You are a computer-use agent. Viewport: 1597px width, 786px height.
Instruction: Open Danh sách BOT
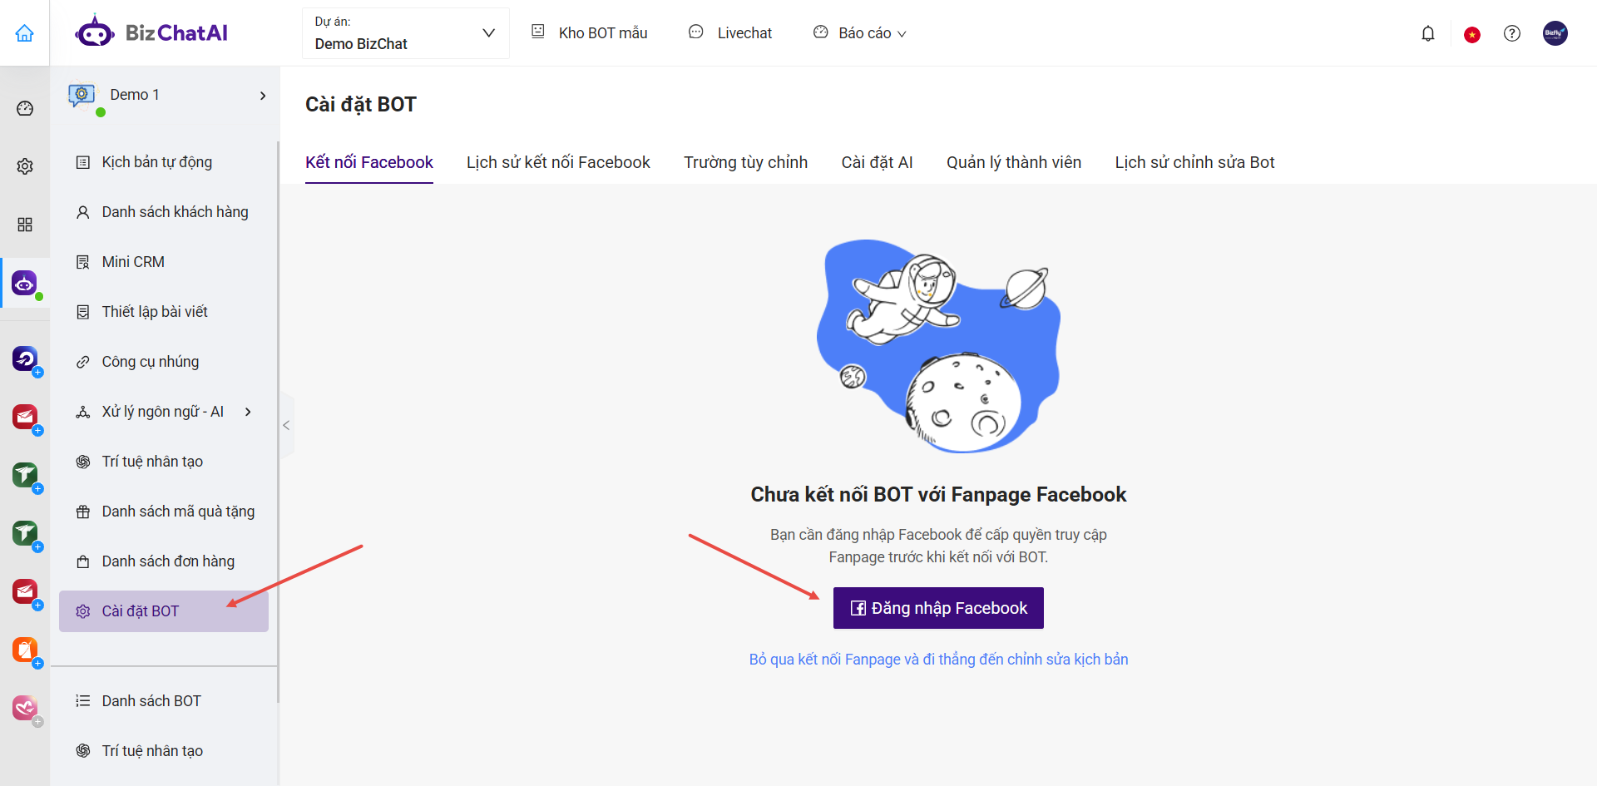click(164, 701)
